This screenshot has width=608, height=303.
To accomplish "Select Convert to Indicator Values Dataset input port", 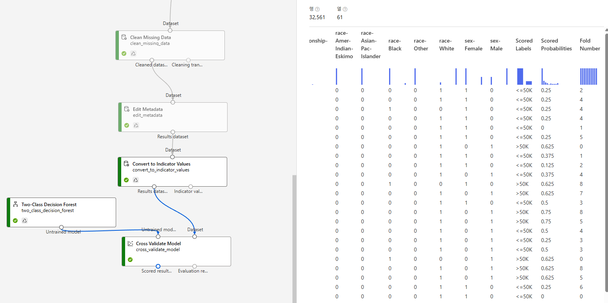I will [172, 157].
